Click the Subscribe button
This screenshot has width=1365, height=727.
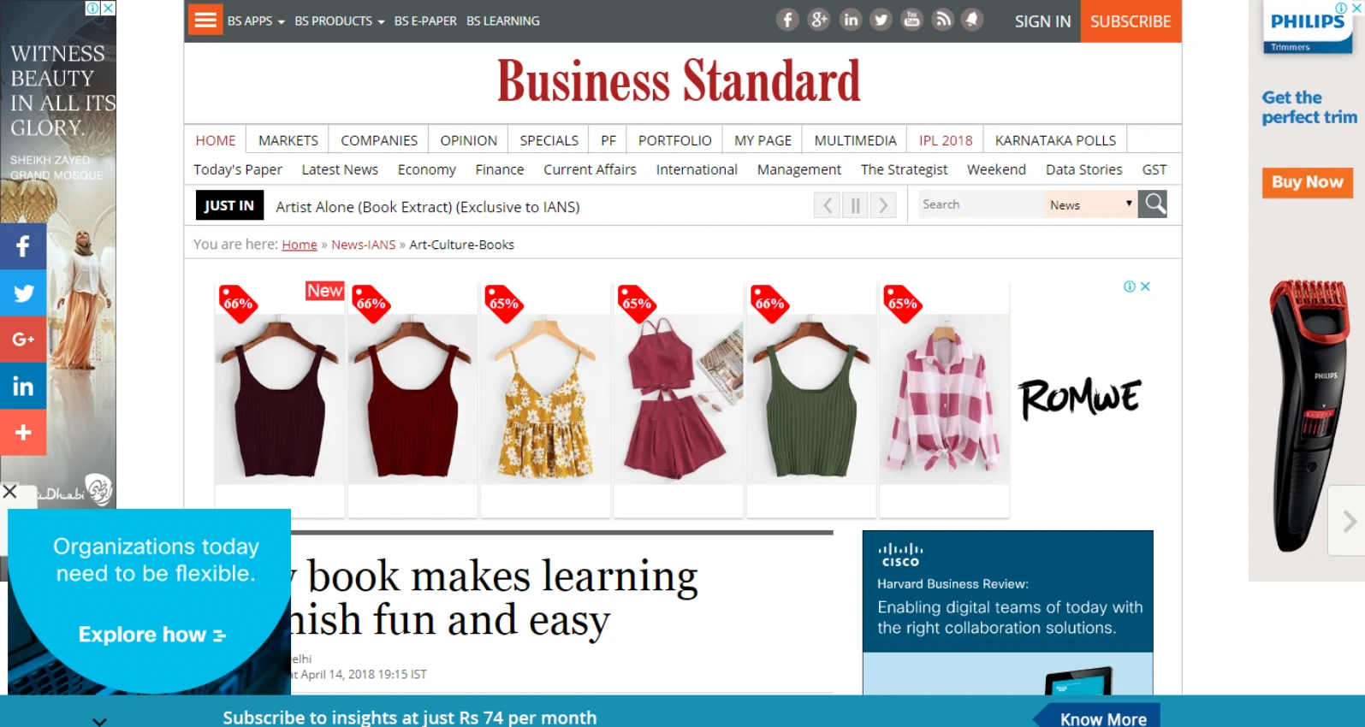[1130, 21]
